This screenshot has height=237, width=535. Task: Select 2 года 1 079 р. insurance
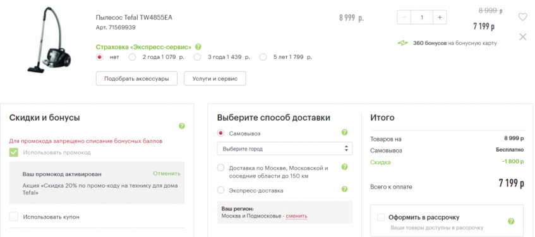(x=133, y=58)
